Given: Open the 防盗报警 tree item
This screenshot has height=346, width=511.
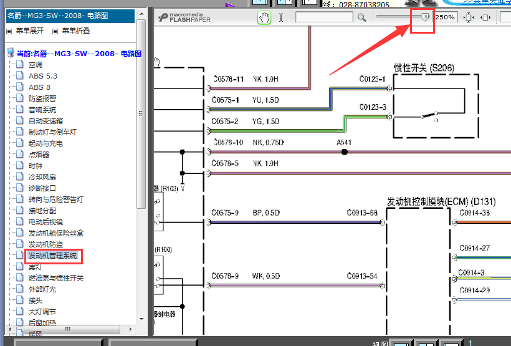Looking at the screenshot, I should pos(42,98).
